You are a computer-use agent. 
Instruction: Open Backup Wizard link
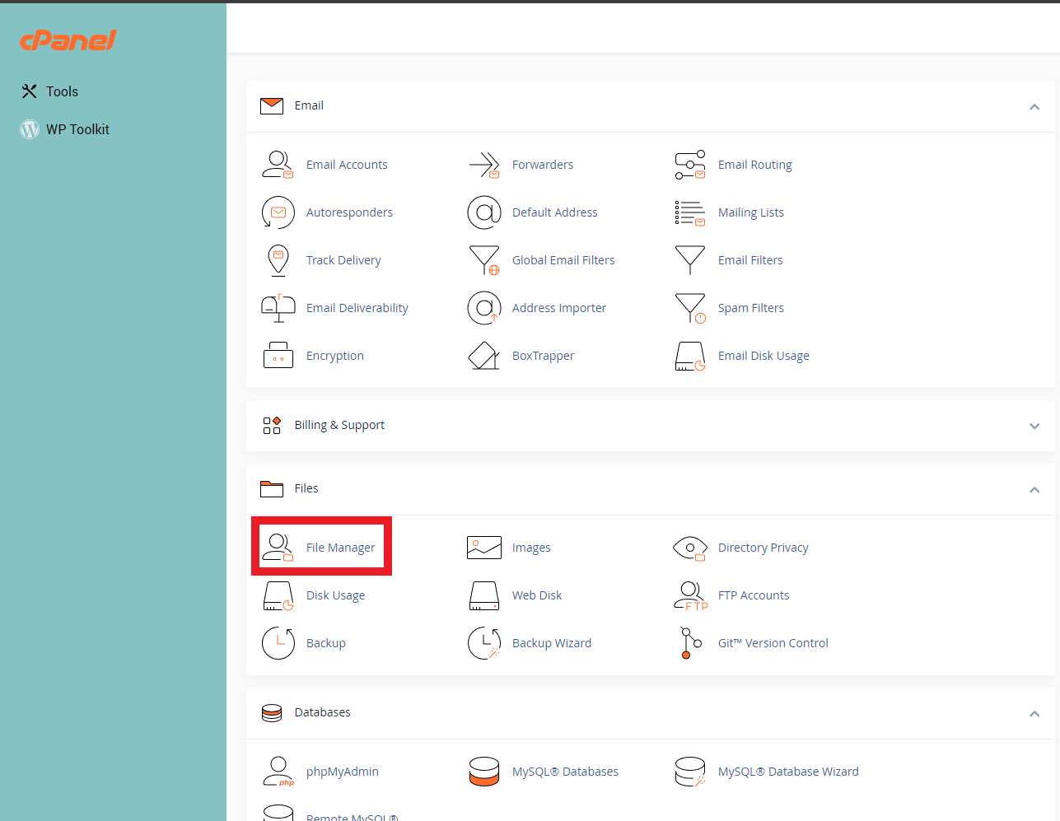[552, 643]
